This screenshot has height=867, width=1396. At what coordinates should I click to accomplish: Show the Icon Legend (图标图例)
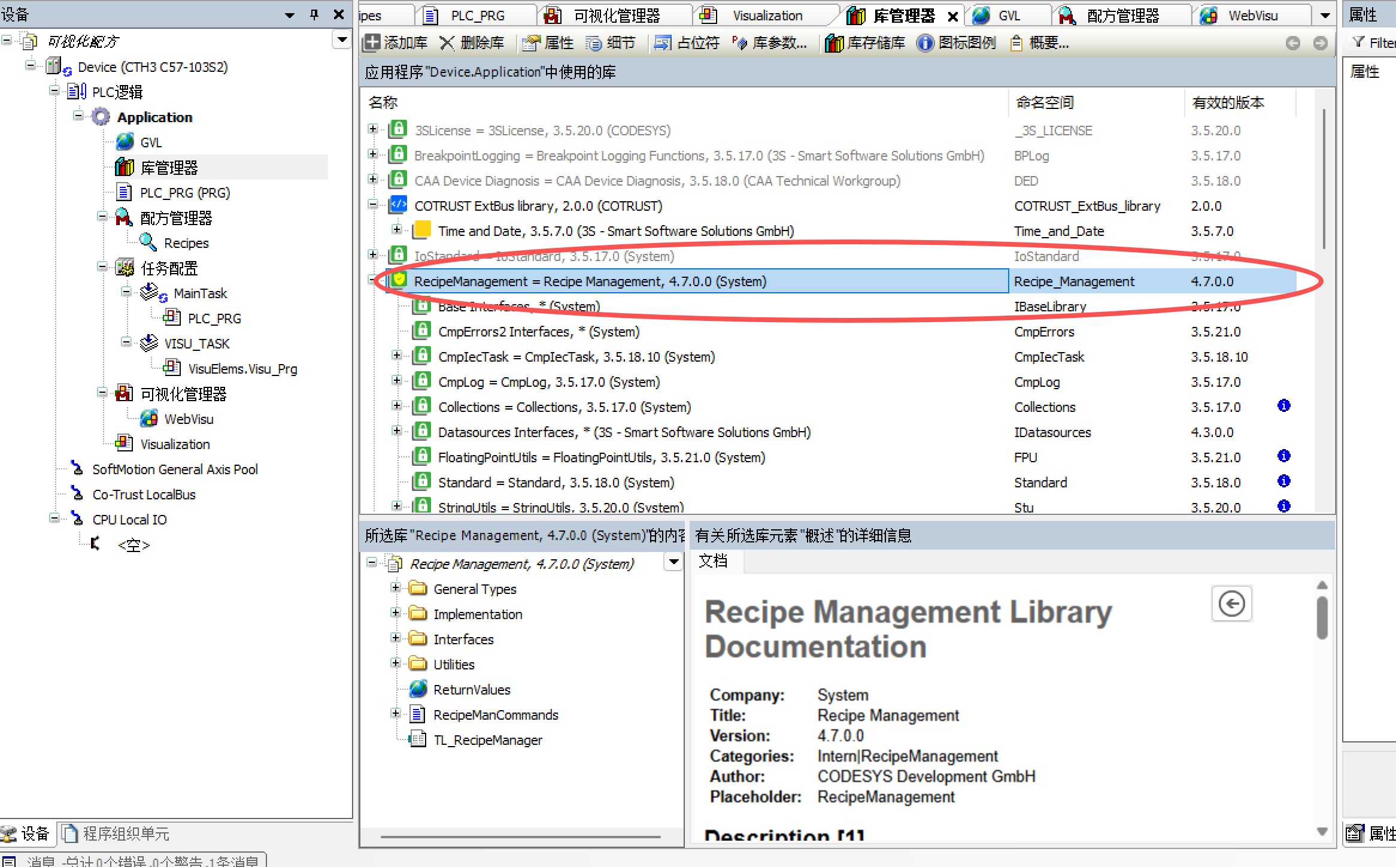(957, 43)
